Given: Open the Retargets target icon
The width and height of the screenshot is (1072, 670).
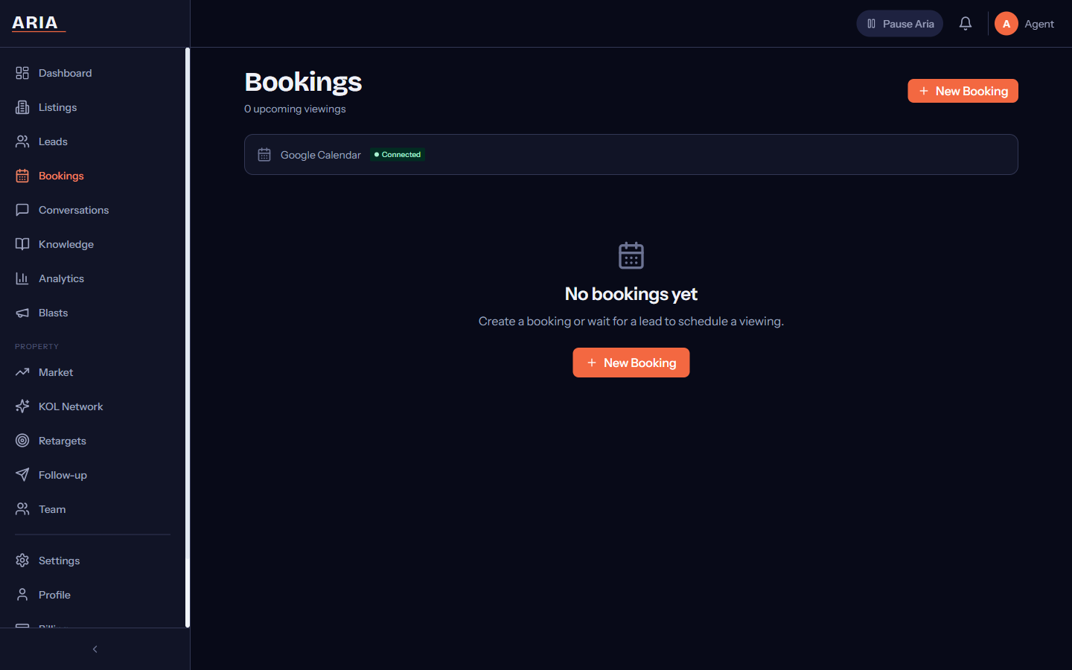Looking at the screenshot, I should tap(22, 440).
